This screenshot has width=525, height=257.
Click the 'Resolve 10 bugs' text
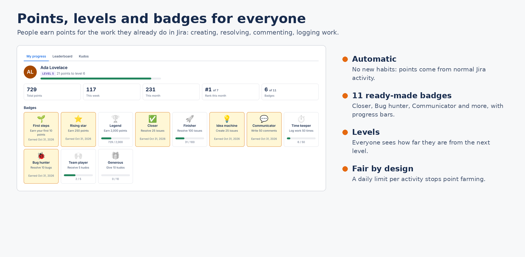tap(41, 168)
